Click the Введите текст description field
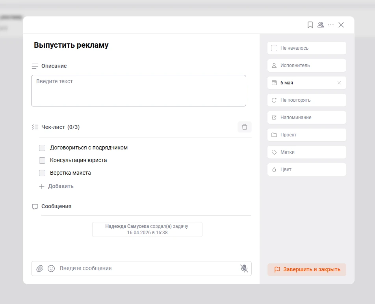 pyautogui.click(x=139, y=91)
